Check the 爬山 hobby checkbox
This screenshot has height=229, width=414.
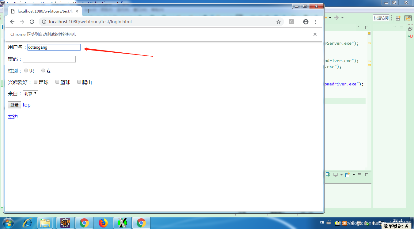coord(79,82)
